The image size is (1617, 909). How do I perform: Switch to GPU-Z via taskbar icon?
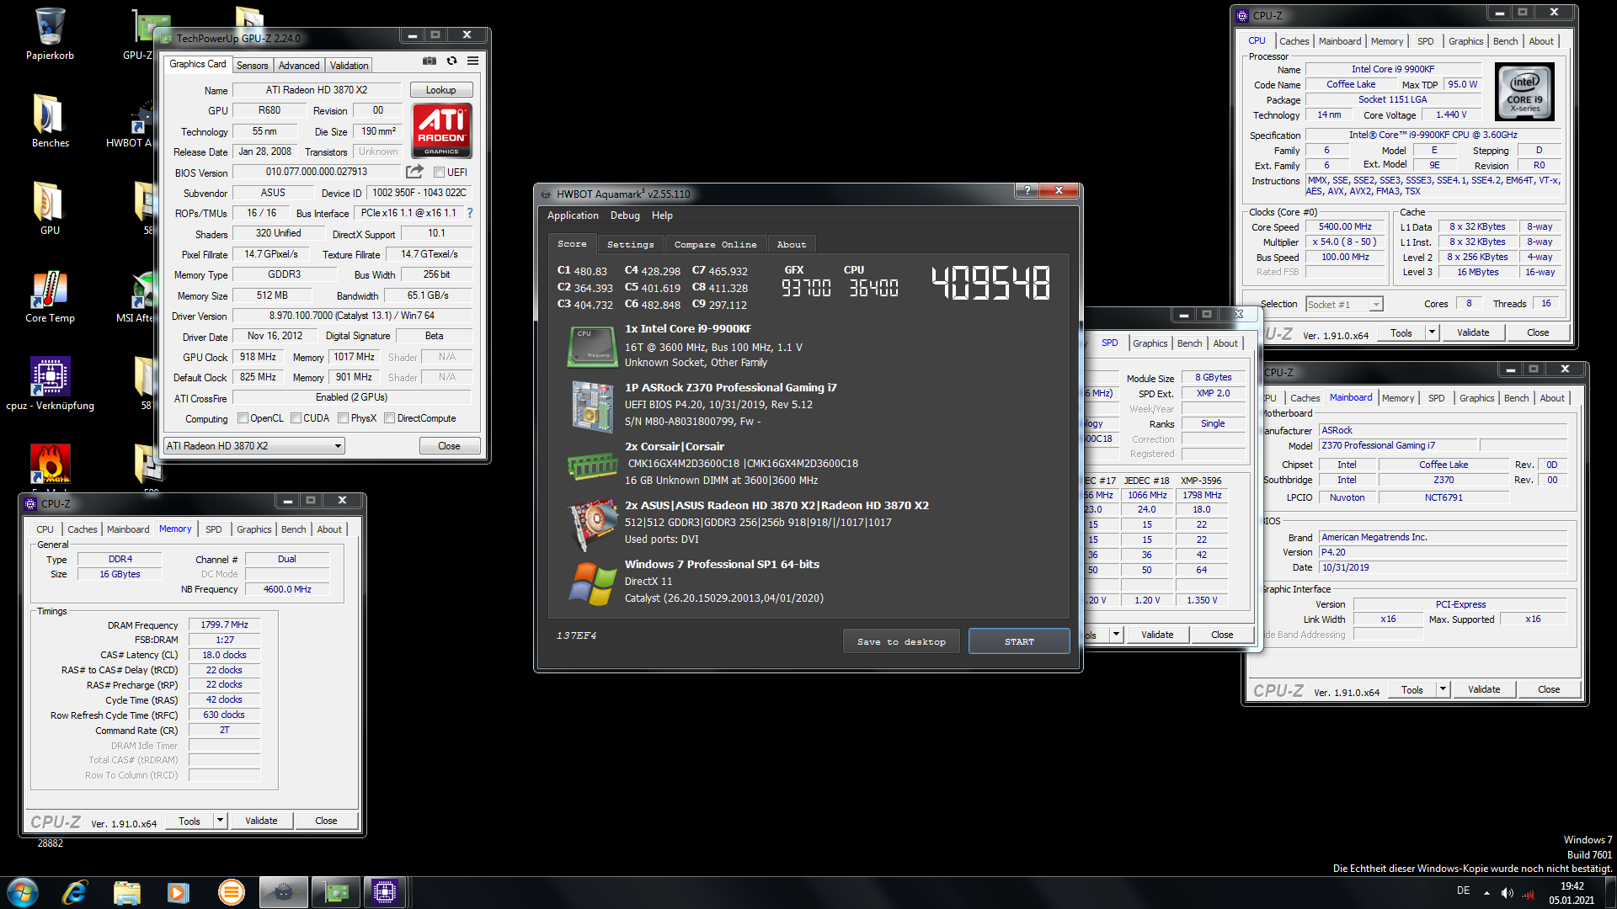pyautogui.click(x=336, y=892)
